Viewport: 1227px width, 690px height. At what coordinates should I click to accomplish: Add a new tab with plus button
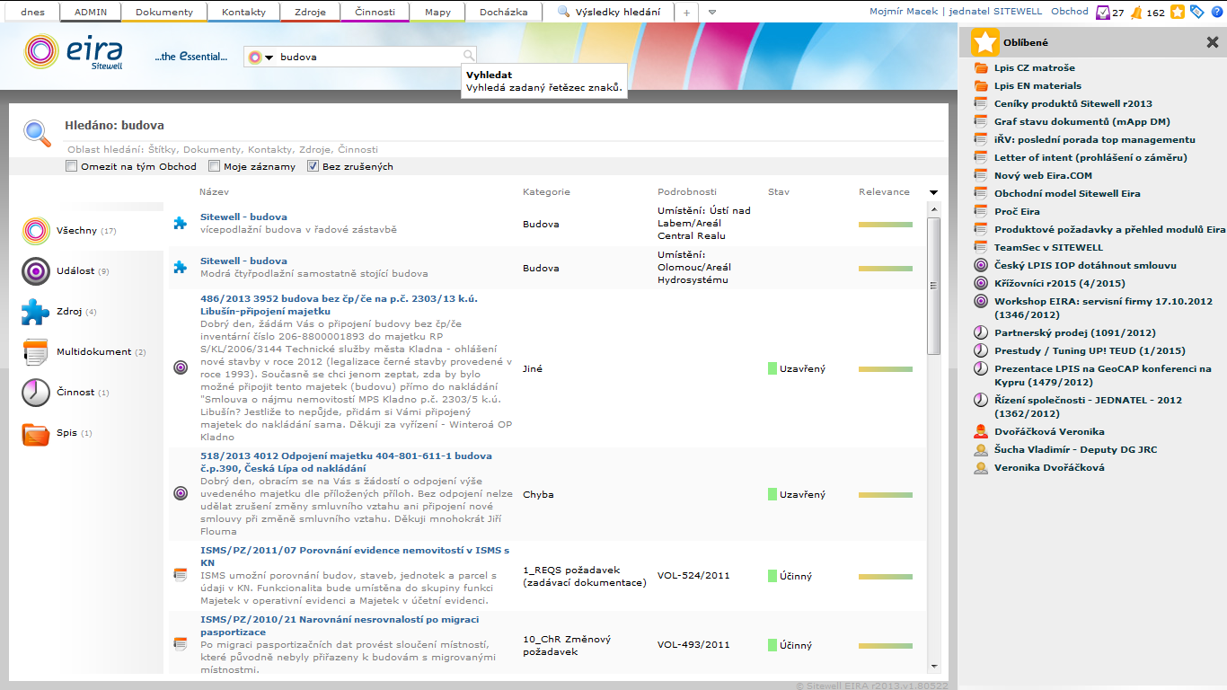tap(686, 13)
